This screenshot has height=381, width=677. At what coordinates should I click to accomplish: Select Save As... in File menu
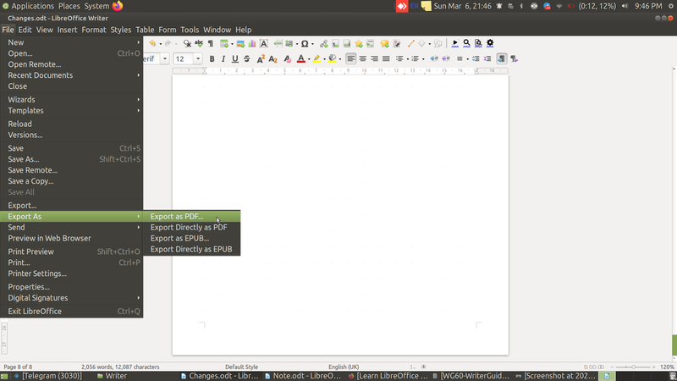click(72, 159)
